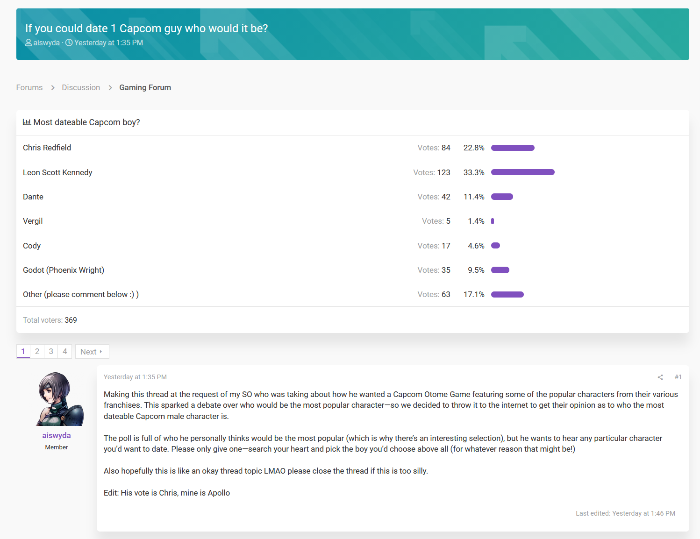
Task: Click Votes: 35 for Godot
Action: coord(434,270)
